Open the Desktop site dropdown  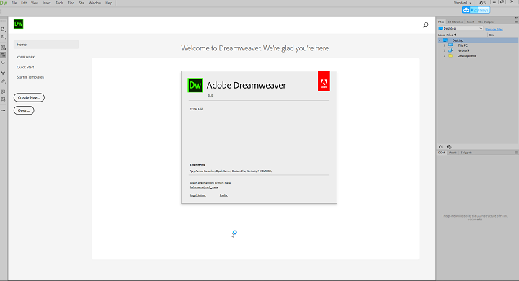pos(461,29)
